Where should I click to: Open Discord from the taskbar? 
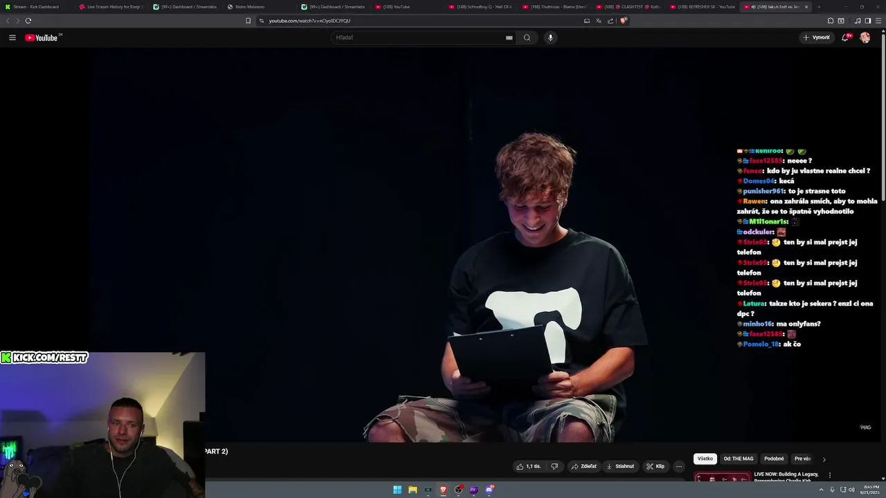point(490,490)
